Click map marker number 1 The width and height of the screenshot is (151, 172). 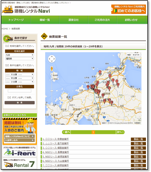coord(100,72)
